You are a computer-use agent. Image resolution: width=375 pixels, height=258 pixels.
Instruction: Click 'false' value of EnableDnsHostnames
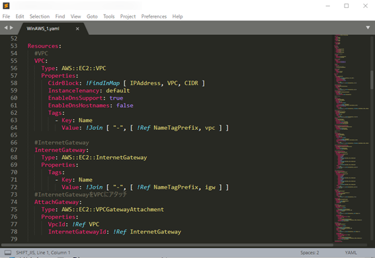coord(125,106)
